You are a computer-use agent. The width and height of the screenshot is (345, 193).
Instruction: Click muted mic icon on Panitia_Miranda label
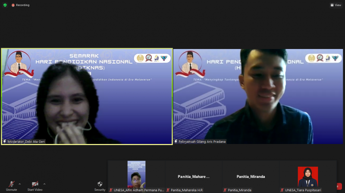pos(225,190)
